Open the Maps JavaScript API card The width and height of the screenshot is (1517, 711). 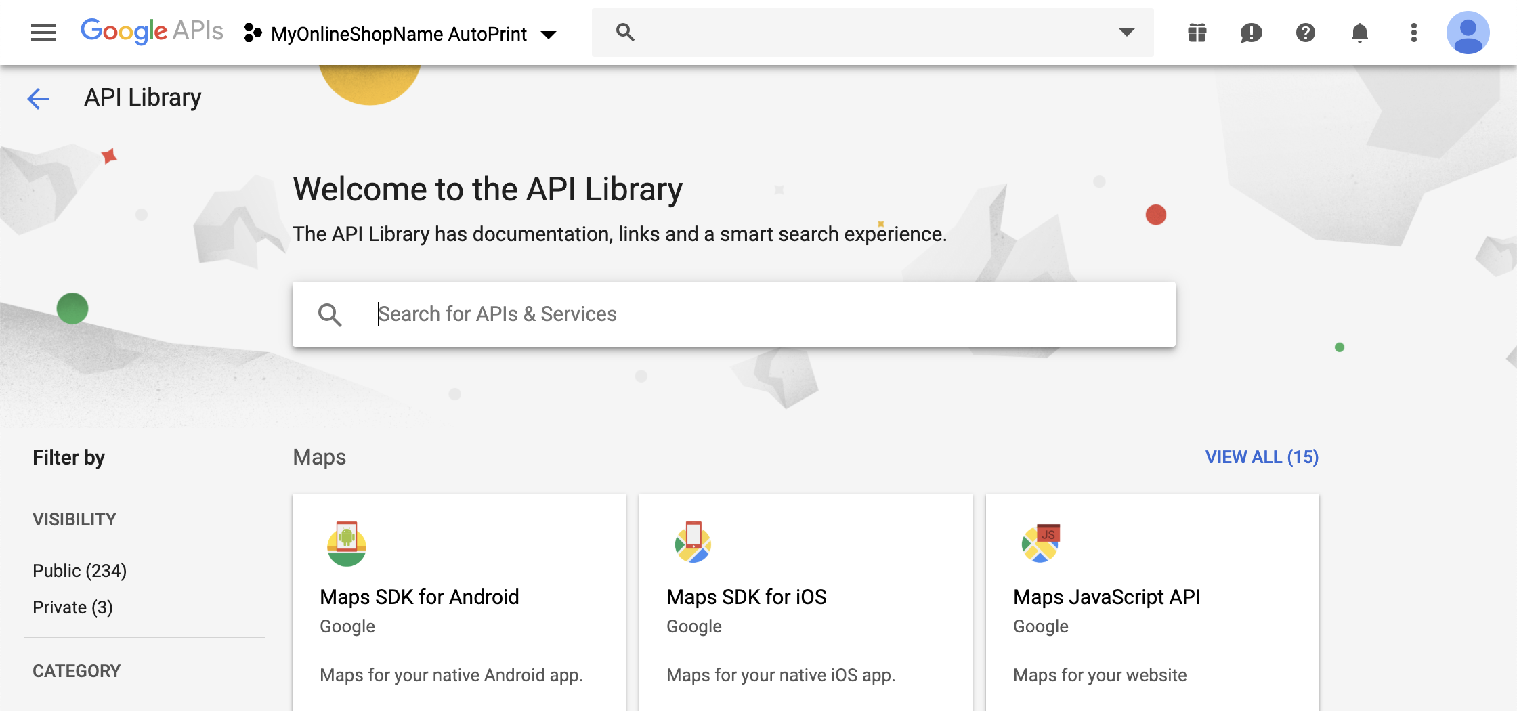[x=1153, y=603]
